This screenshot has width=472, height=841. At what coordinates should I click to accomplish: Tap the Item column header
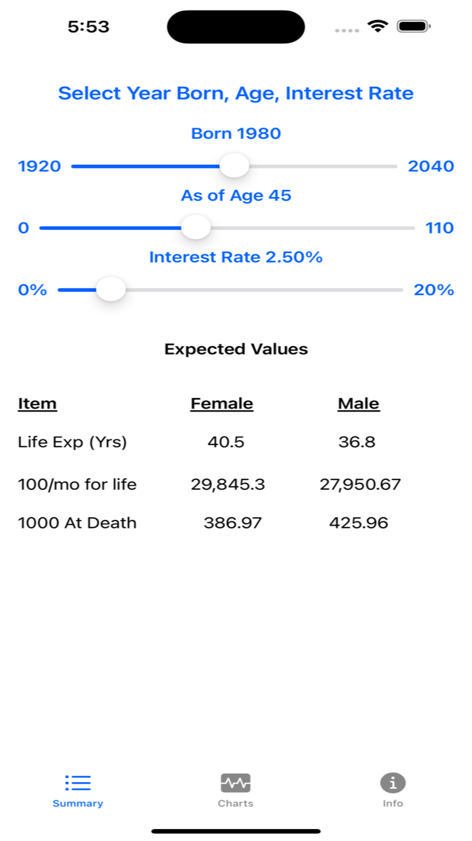37,404
